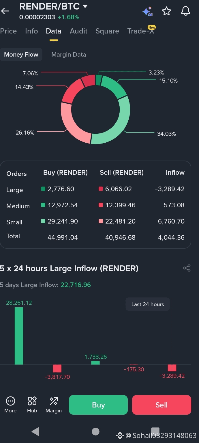Add RENDER/BTC to favorites with star
The image size is (199, 443).
pos(166,11)
